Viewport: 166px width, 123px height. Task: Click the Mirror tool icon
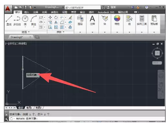(56, 22)
